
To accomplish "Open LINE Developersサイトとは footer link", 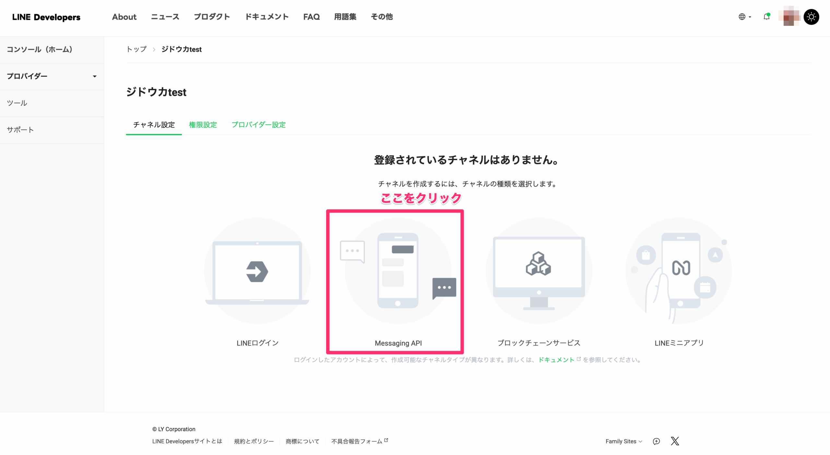I will [x=187, y=441].
